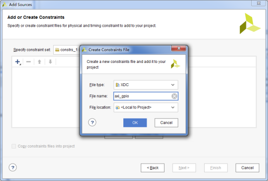
Task: Open the constrs_1 constraint set dropdown
Action: tap(67, 50)
